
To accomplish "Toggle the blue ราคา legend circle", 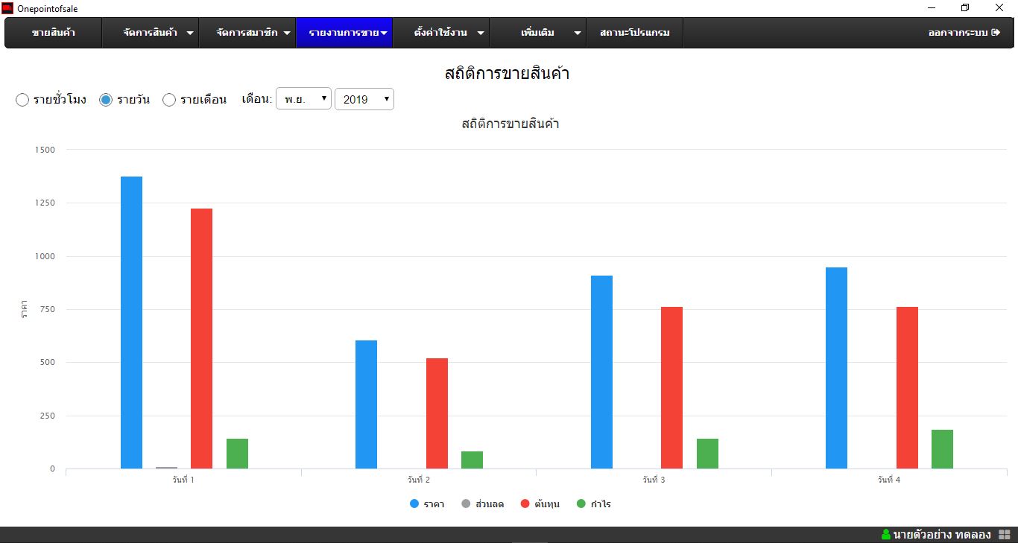I will tap(414, 504).
